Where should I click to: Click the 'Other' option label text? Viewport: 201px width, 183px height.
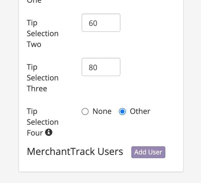(x=140, y=111)
